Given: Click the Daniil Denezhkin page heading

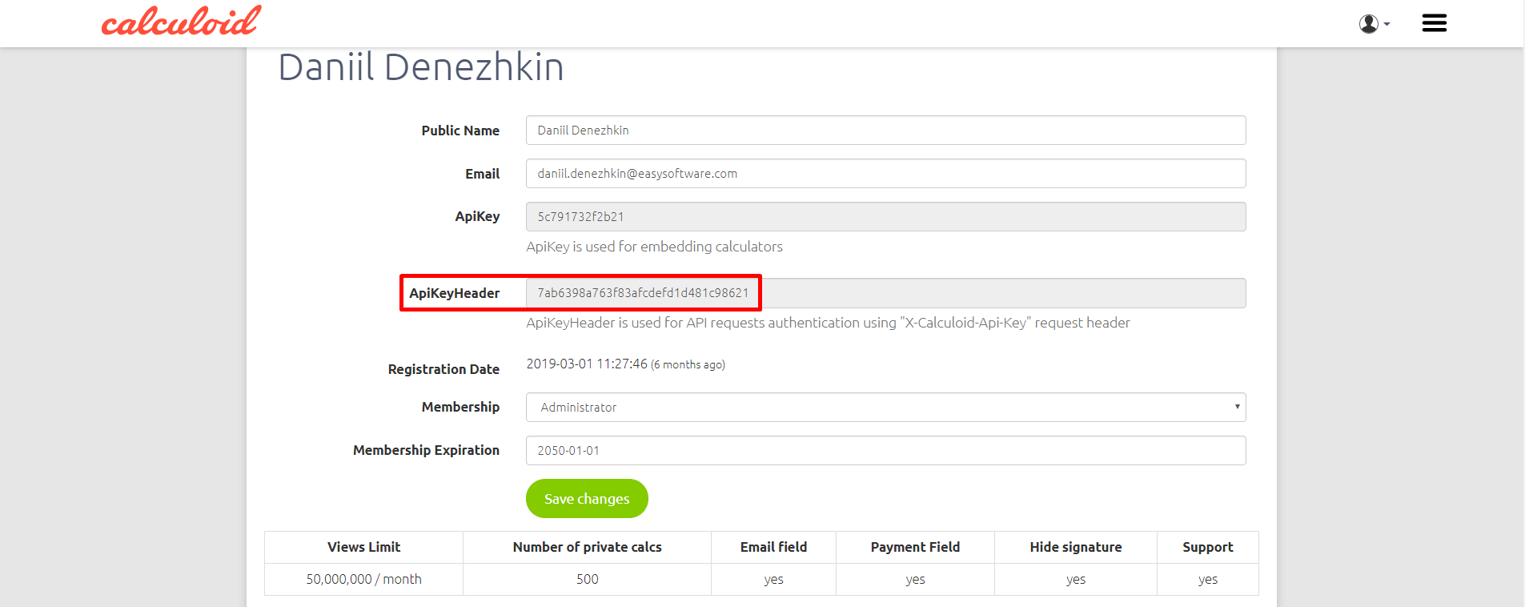Looking at the screenshot, I should [420, 67].
